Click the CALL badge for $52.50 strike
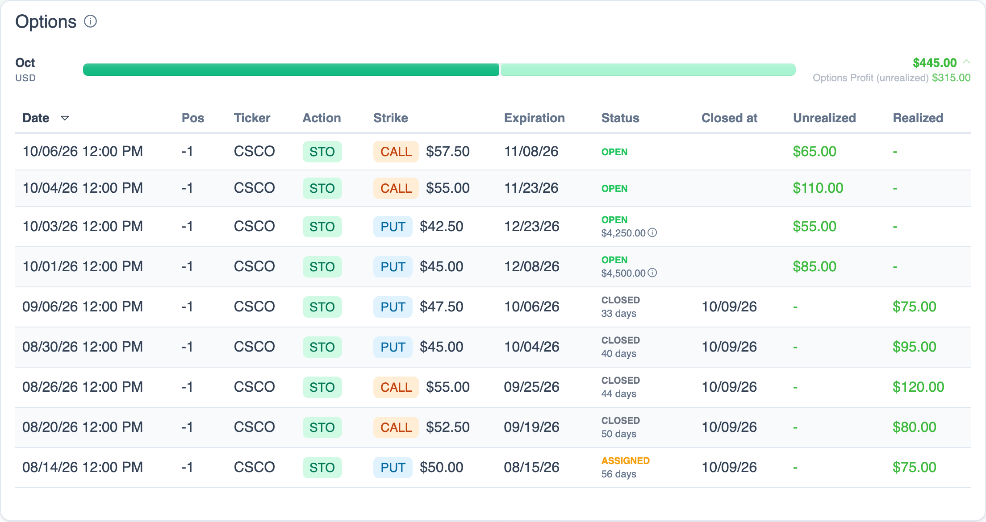This screenshot has width=986, height=522. tap(396, 427)
